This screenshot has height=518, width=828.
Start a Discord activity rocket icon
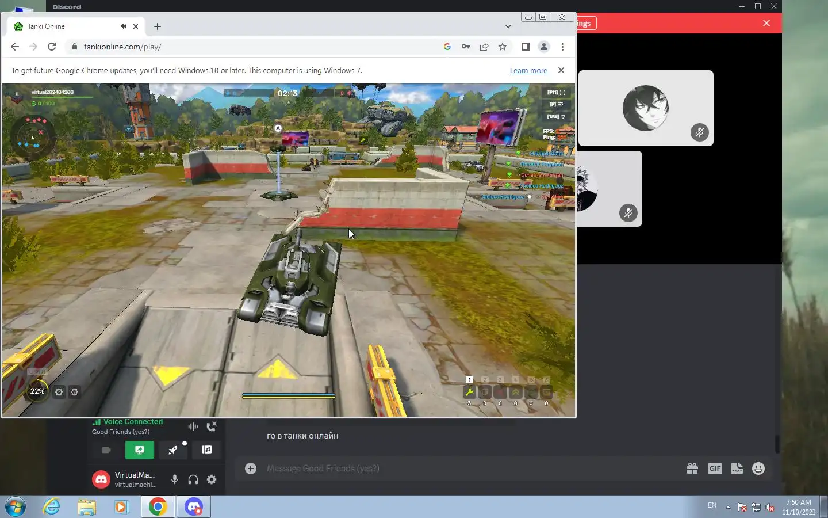[x=173, y=450]
